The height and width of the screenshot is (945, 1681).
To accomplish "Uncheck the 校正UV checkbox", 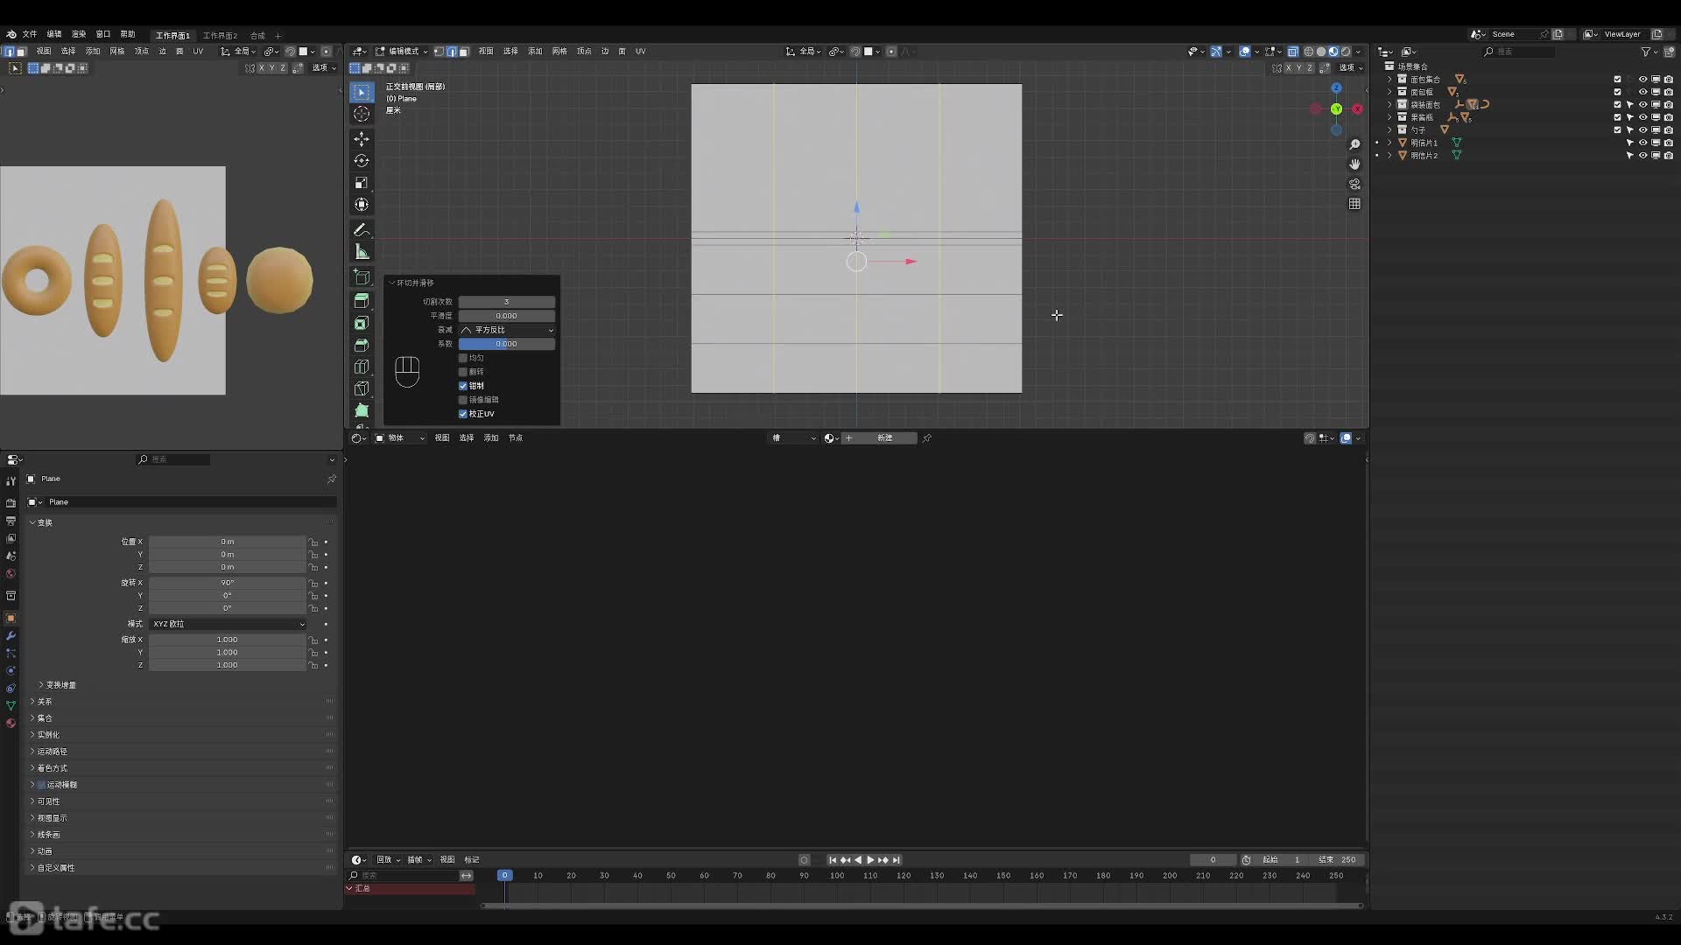I will tap(463, 414).
